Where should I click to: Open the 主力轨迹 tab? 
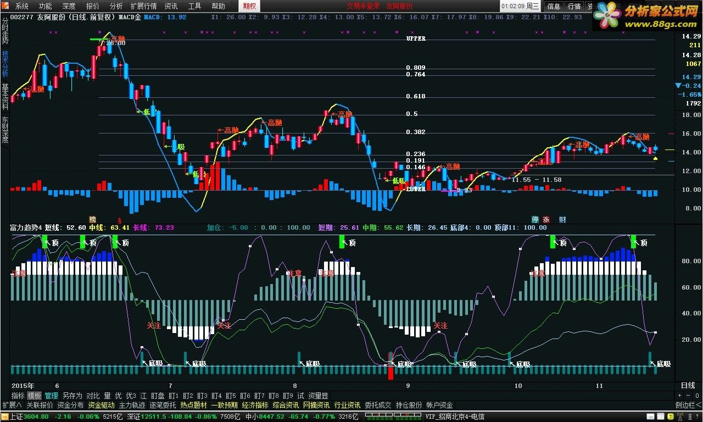(x=132, y=405)
